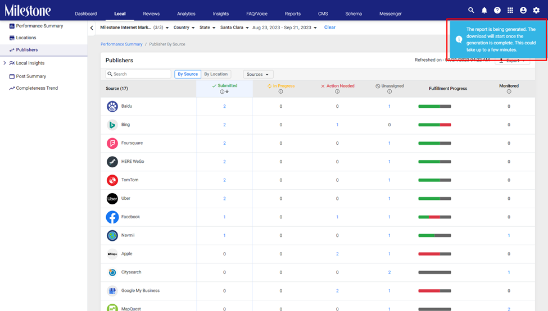
Task: Open the Sources dropdown filter
Action: [x=258, y=74]
